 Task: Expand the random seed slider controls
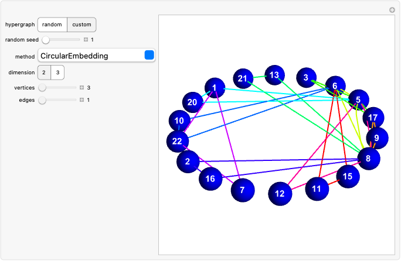click(x=86, y=40)
